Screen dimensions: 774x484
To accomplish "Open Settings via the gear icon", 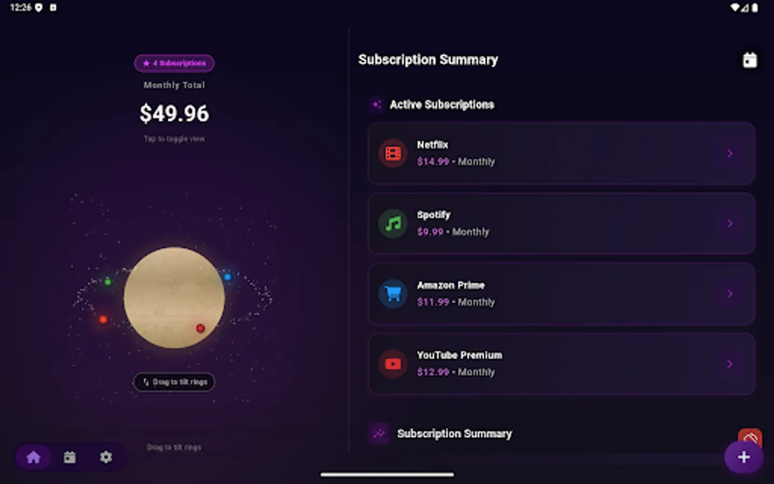I will [106, 457].
